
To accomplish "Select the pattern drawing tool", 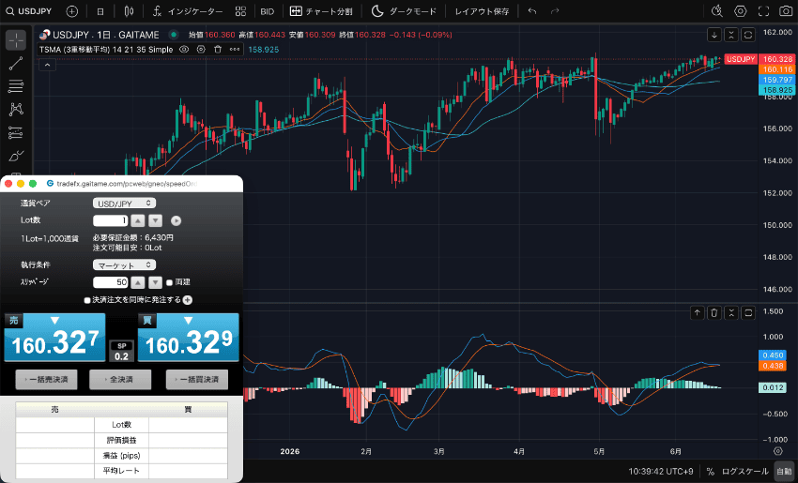I will pos(16,110).
